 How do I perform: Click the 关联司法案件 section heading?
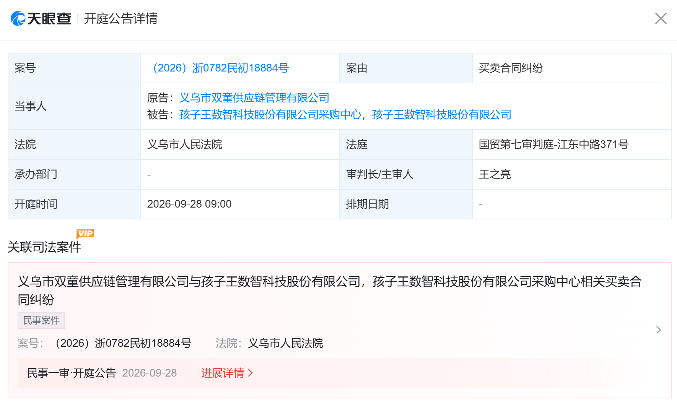(44, 247)
